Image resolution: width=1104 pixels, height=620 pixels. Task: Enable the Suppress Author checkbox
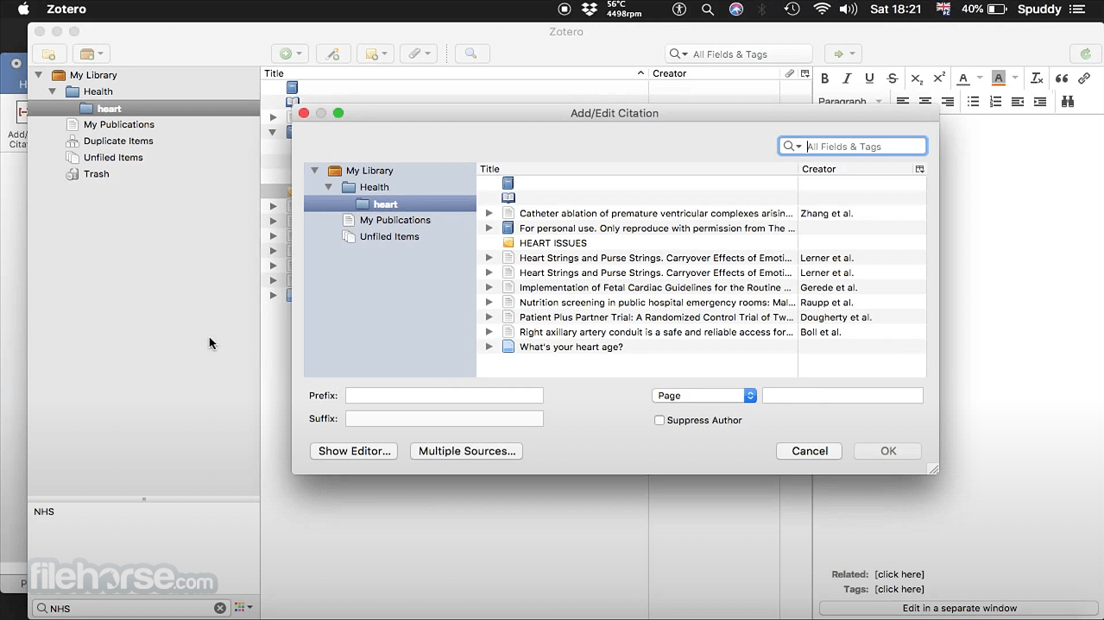[x=659, y=421]
